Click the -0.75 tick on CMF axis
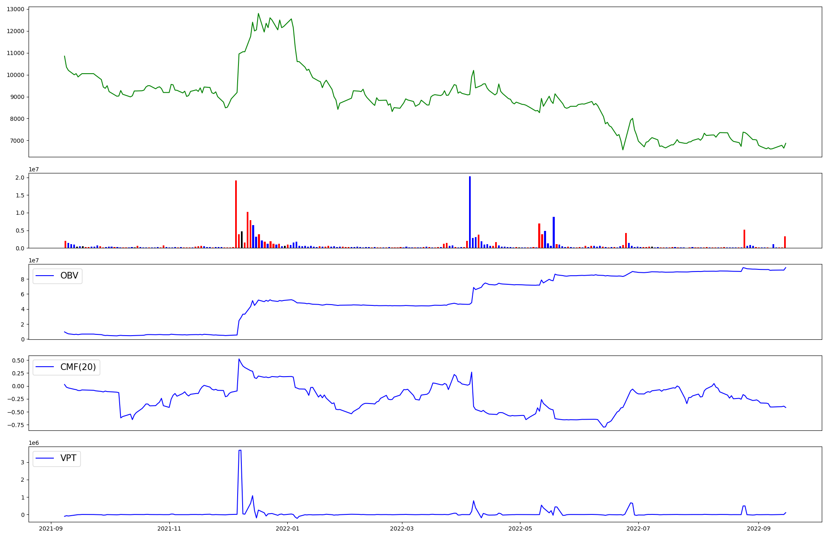The width and height of the screenshot is (828, 538). click(16, 425)
